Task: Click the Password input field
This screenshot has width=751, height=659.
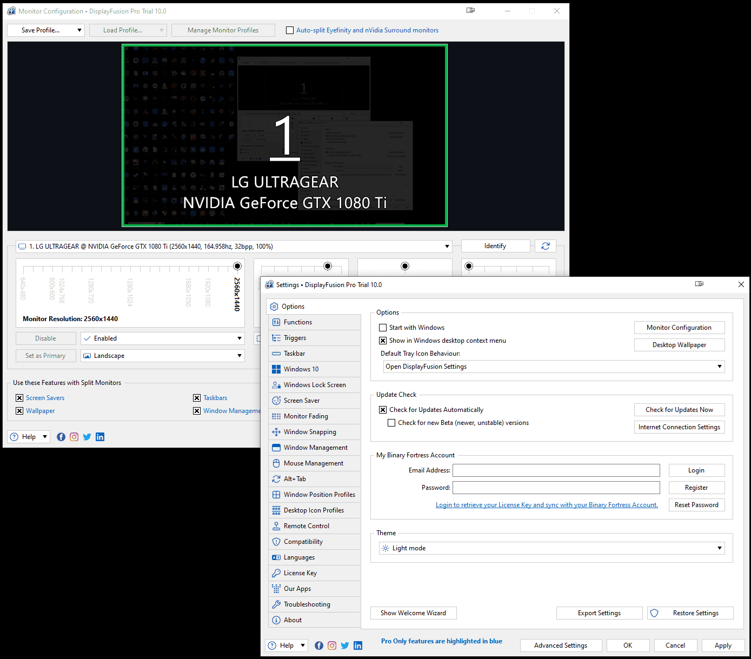Action: click(556, 488)
